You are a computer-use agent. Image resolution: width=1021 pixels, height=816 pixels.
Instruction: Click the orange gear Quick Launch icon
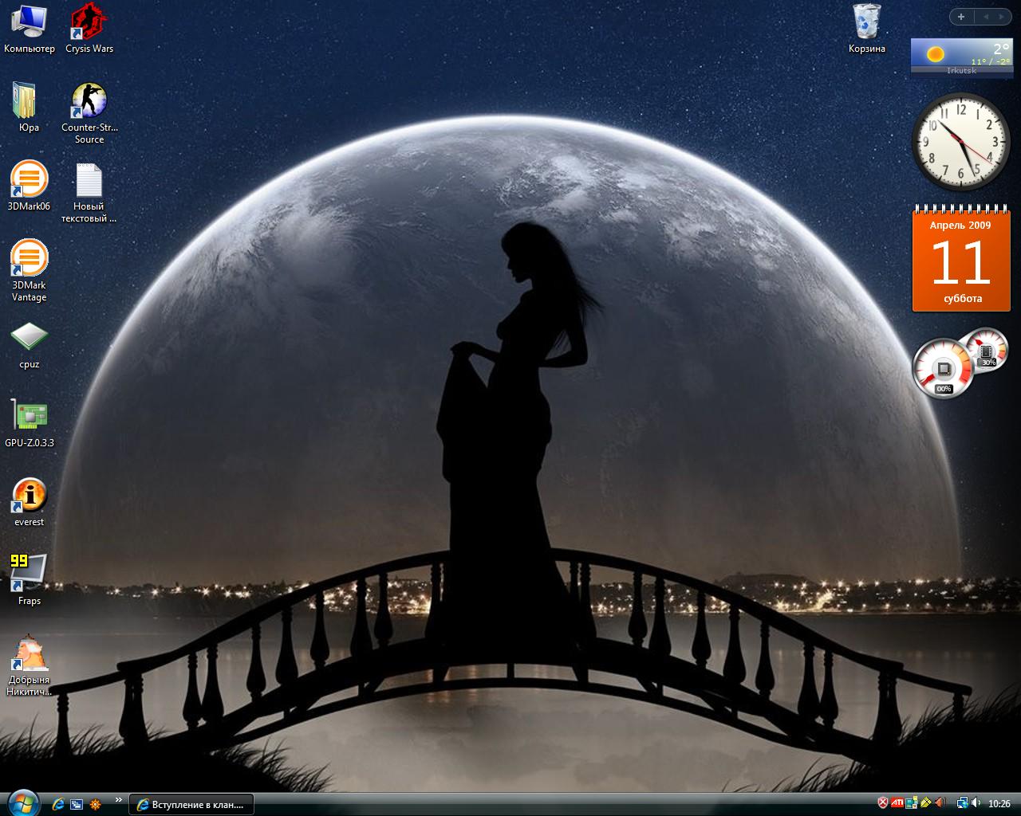tap(96, 804)
